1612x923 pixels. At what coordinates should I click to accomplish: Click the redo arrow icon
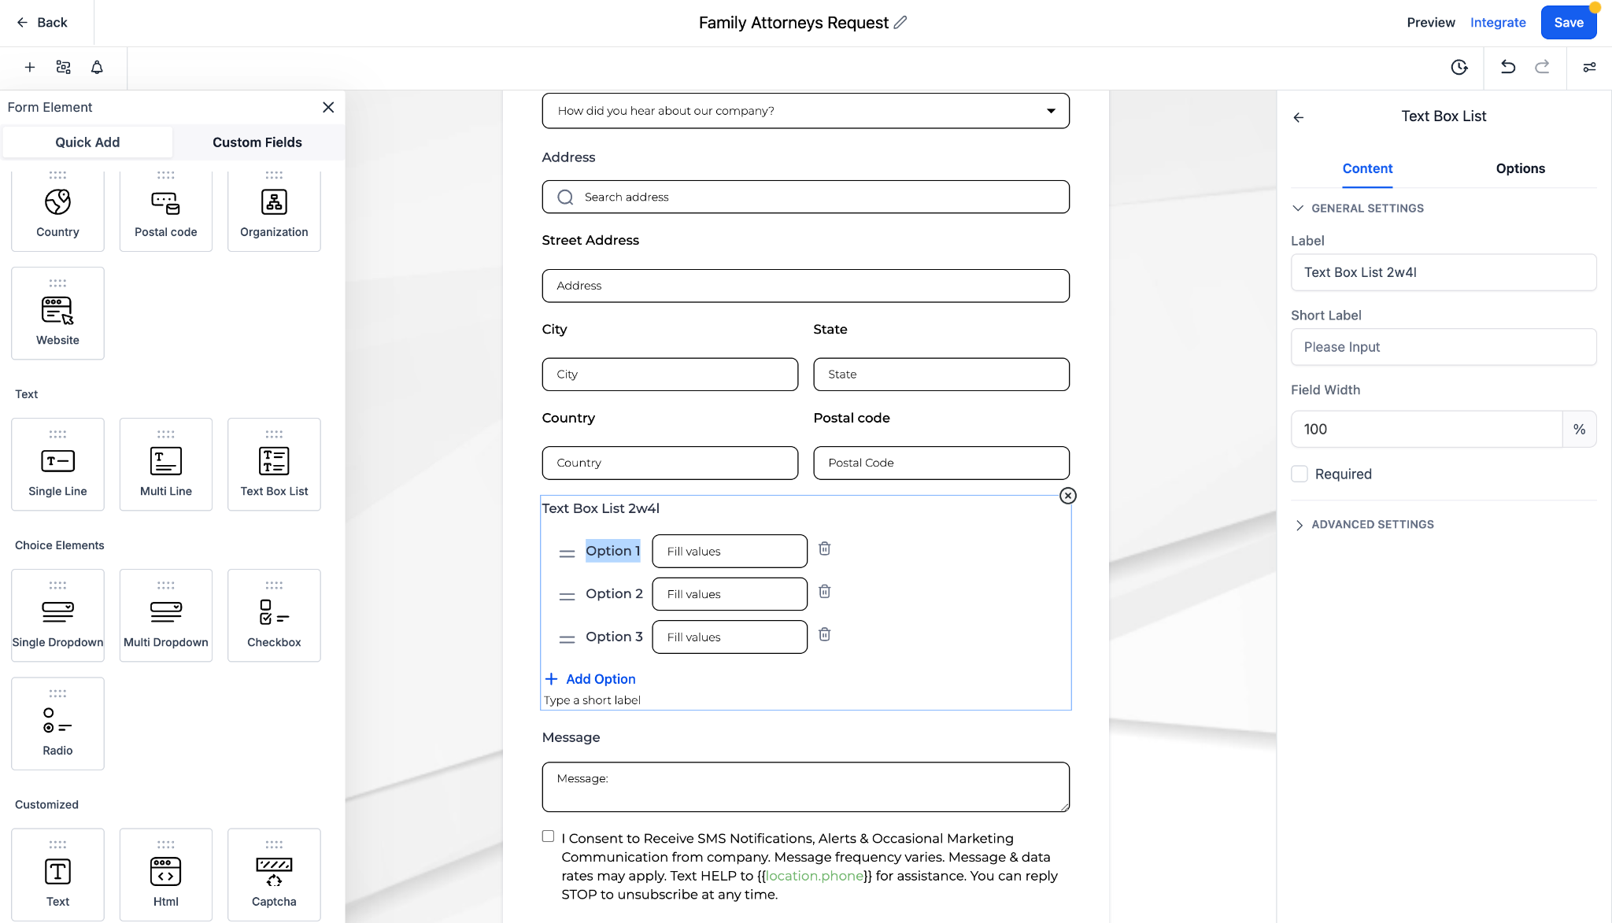(1542, 67)
